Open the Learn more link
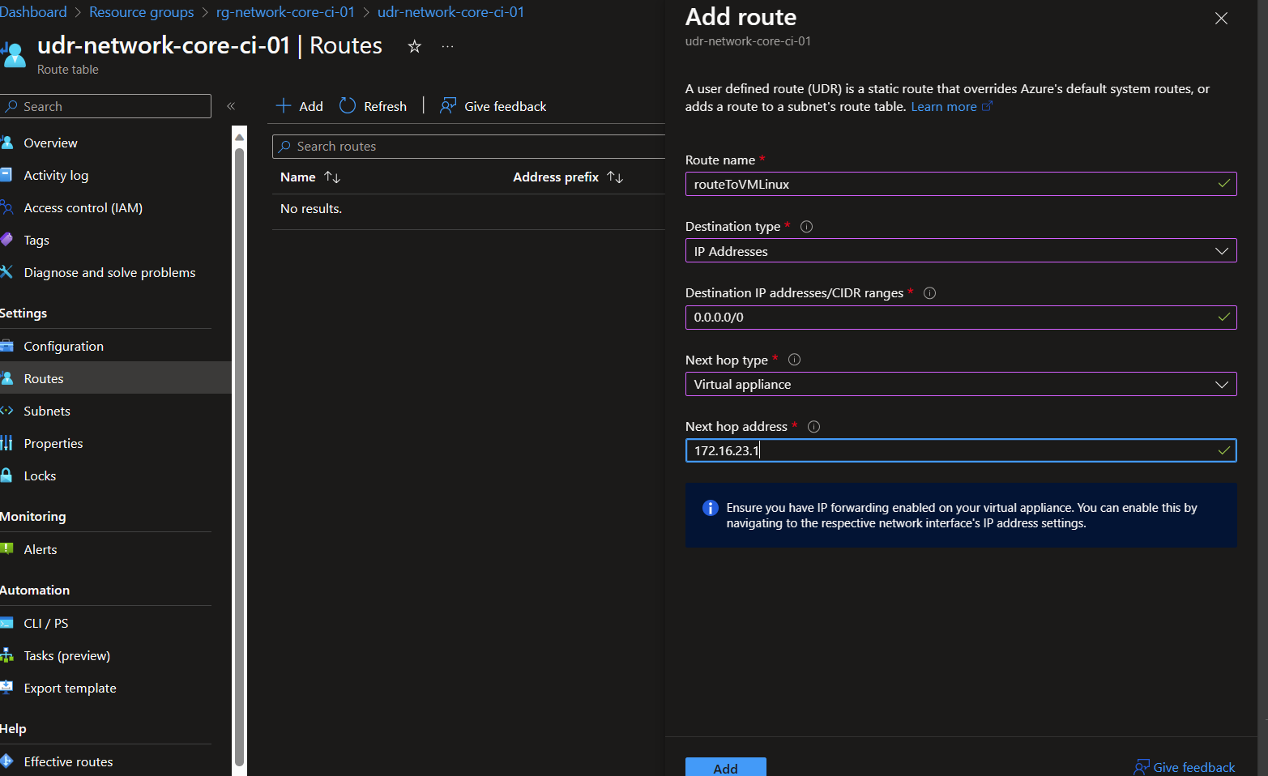Screen dimensions: 1268x776 (951, 107)
